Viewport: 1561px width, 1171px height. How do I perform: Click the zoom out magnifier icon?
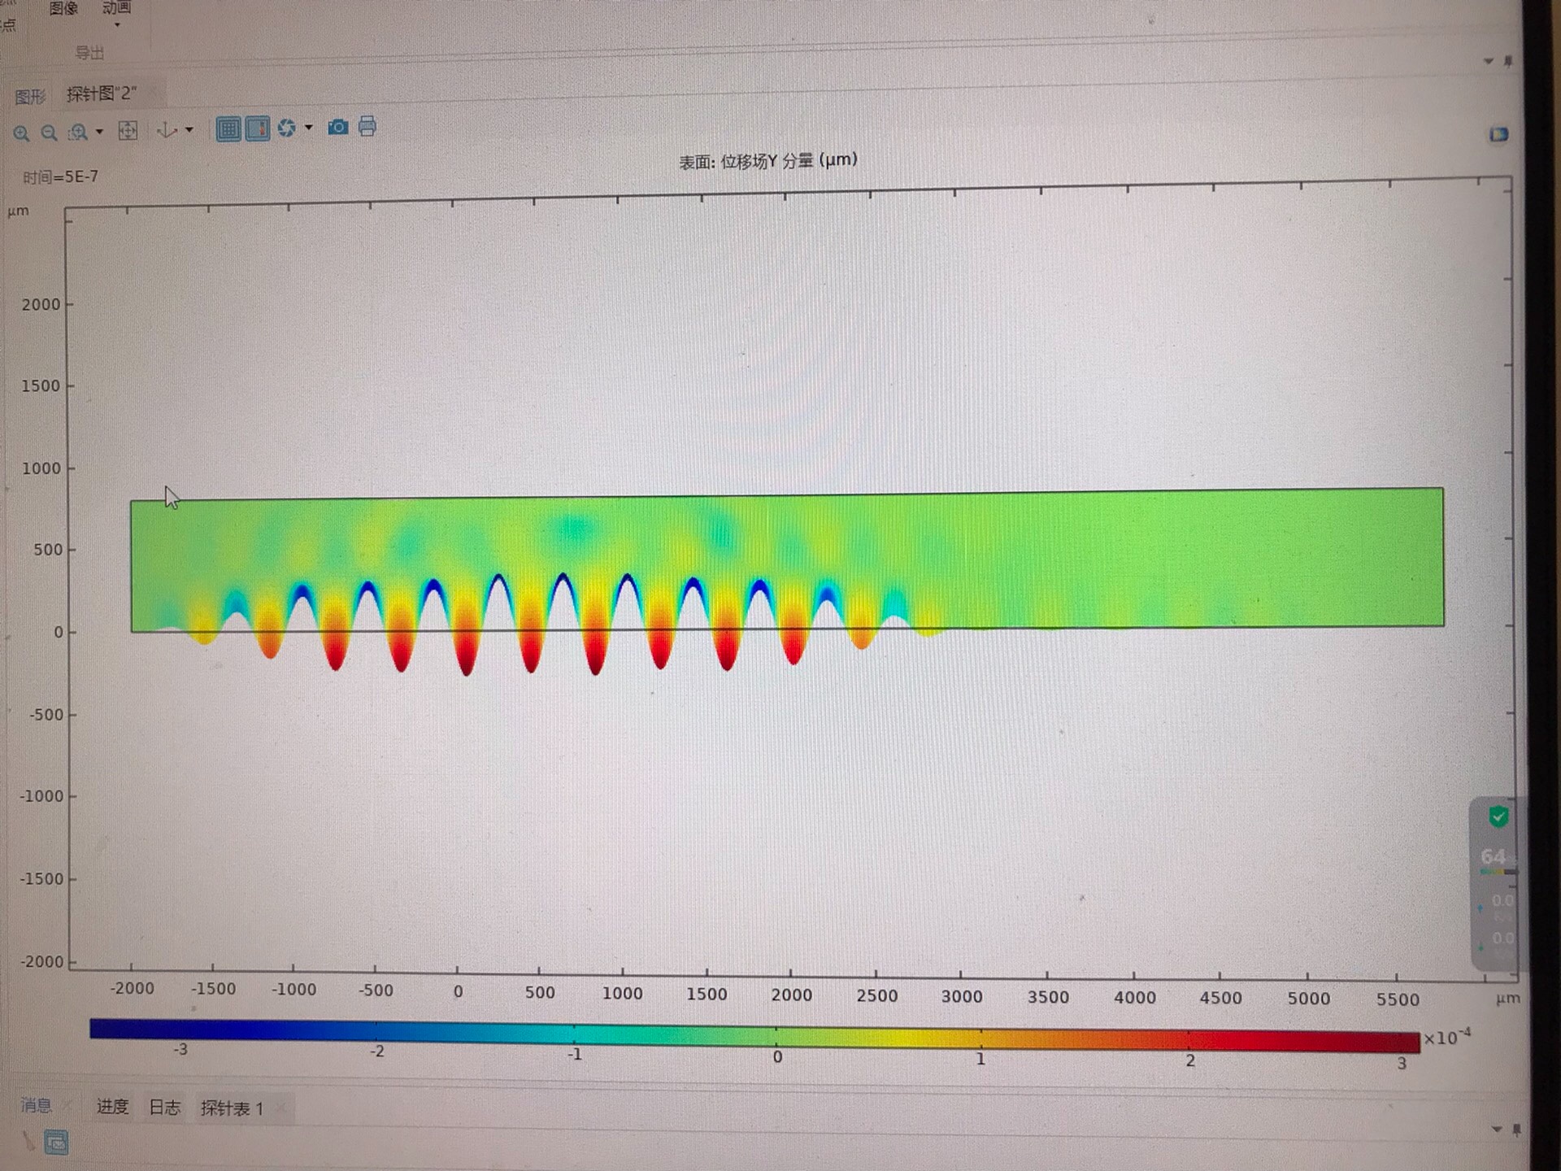(49, 133)
